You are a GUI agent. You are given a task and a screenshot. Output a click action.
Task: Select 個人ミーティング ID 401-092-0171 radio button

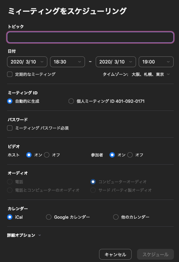click(x=71, y=101)
